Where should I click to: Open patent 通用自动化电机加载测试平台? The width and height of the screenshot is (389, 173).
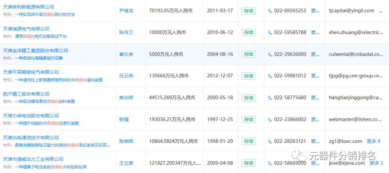41,36
